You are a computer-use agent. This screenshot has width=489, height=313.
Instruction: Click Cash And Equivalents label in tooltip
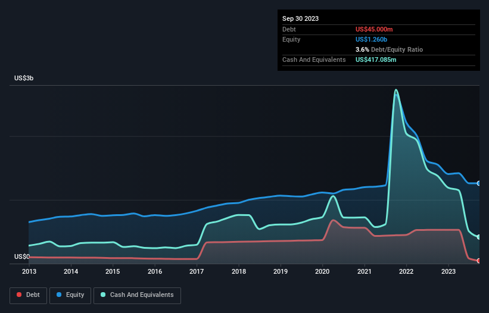click(x=314, y=60)
